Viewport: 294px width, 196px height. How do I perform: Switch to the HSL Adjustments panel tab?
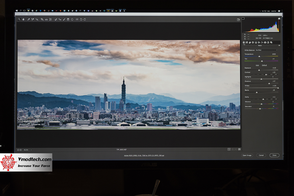pyautogui.click(x=253, y=42)
